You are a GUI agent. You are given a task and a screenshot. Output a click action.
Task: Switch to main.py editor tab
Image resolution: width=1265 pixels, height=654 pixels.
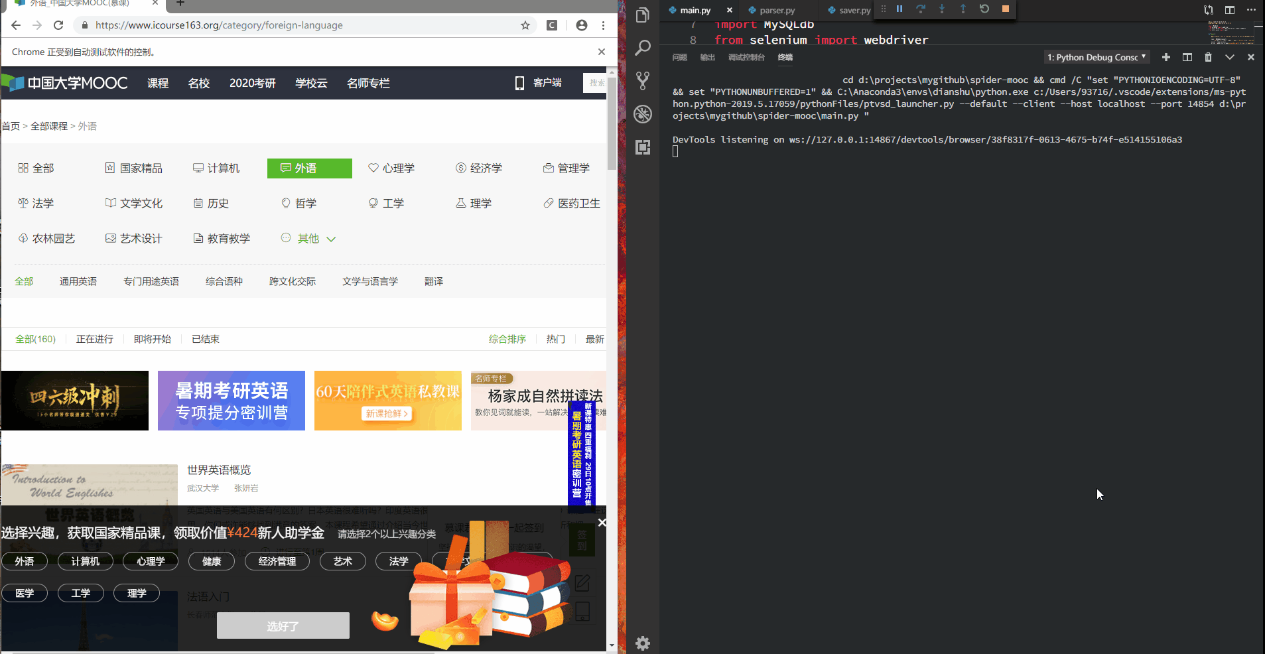695,10
